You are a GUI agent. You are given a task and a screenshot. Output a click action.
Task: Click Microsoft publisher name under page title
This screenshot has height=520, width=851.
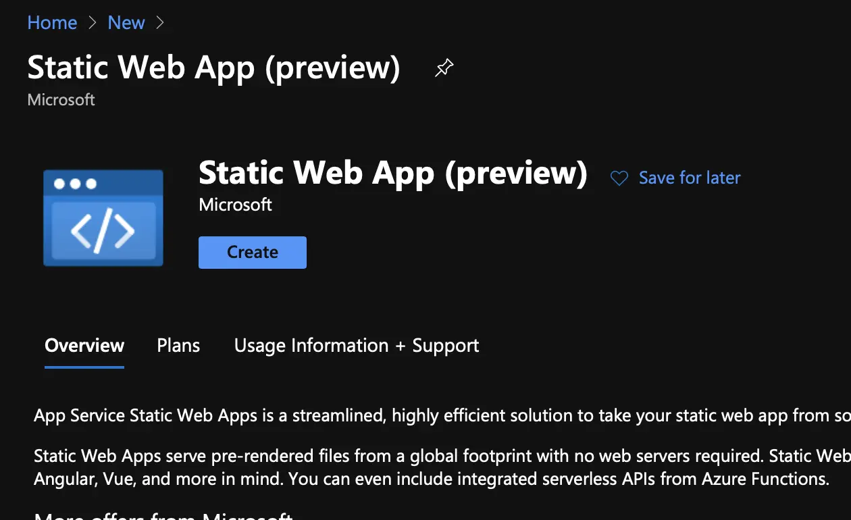click(61, 99)
